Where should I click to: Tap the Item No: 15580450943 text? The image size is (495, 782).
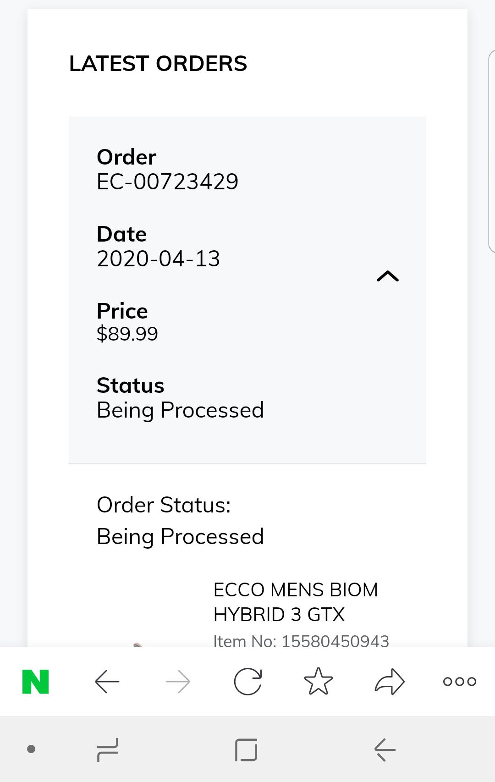[301, 641]
